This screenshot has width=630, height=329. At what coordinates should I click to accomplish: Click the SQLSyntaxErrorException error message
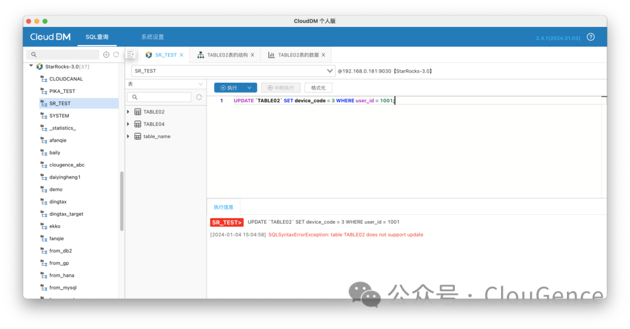pos(345,235)
